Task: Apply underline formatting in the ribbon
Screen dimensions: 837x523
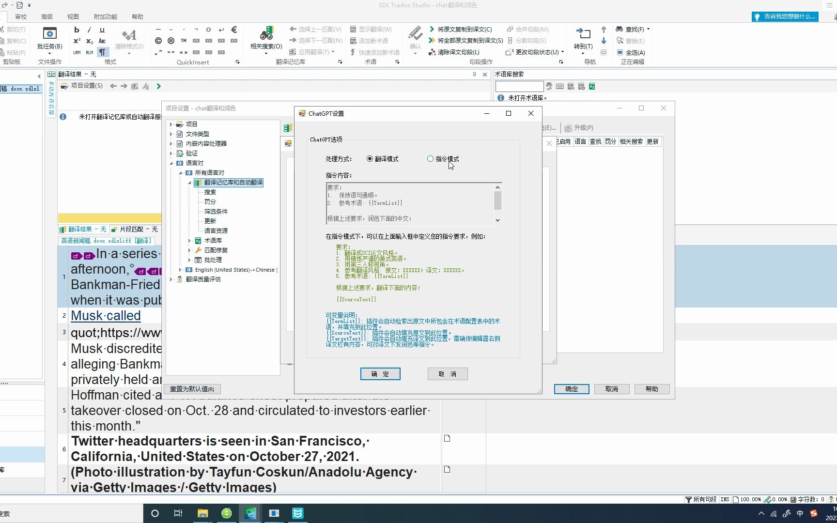Action: click(102, 30)
